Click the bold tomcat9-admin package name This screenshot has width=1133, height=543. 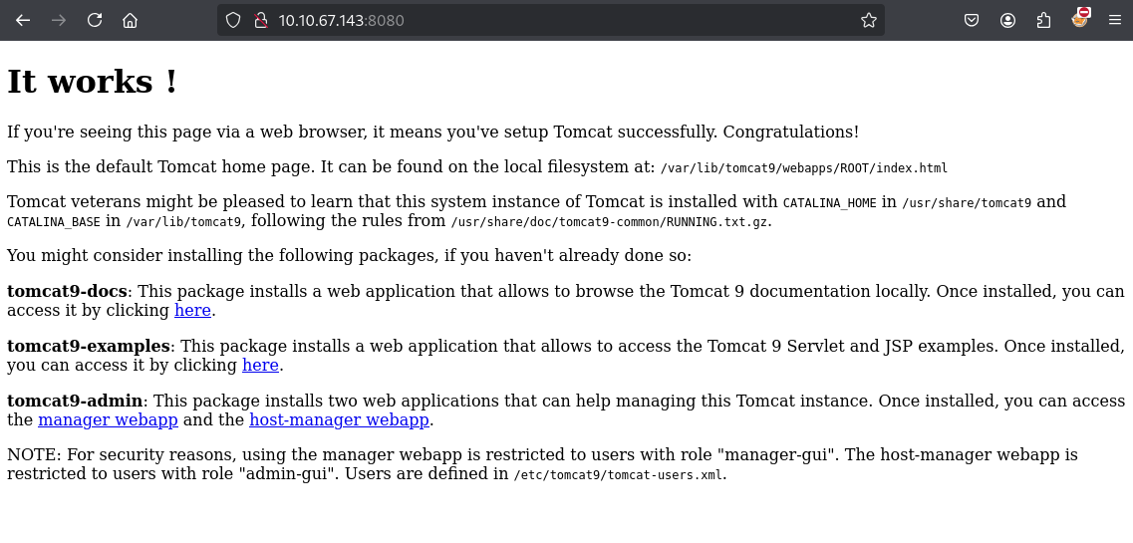point(75,401)
